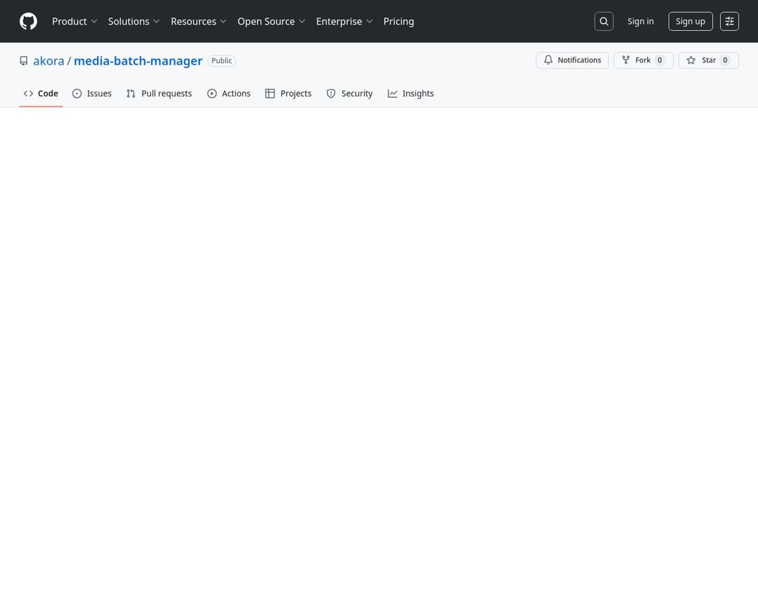Click the Sign up button
The image size is (758, 606).
pyautogui.click(x=691, y=21)
